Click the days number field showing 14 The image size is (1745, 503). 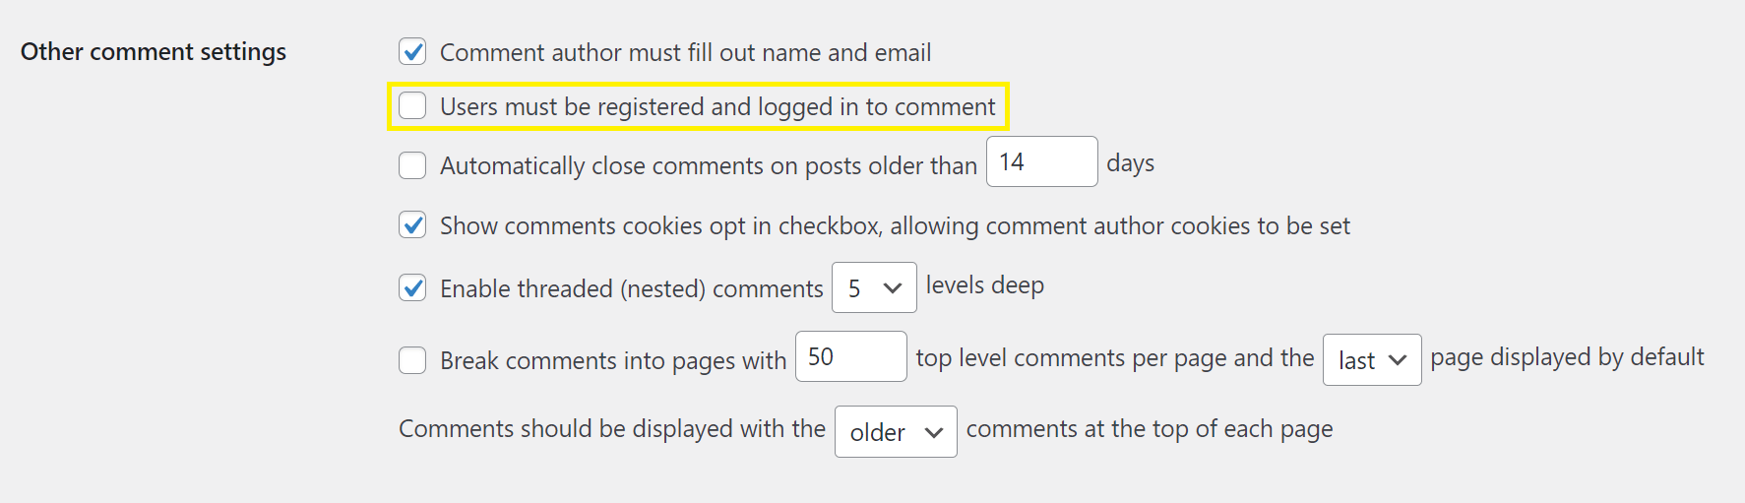point(1041,162)
